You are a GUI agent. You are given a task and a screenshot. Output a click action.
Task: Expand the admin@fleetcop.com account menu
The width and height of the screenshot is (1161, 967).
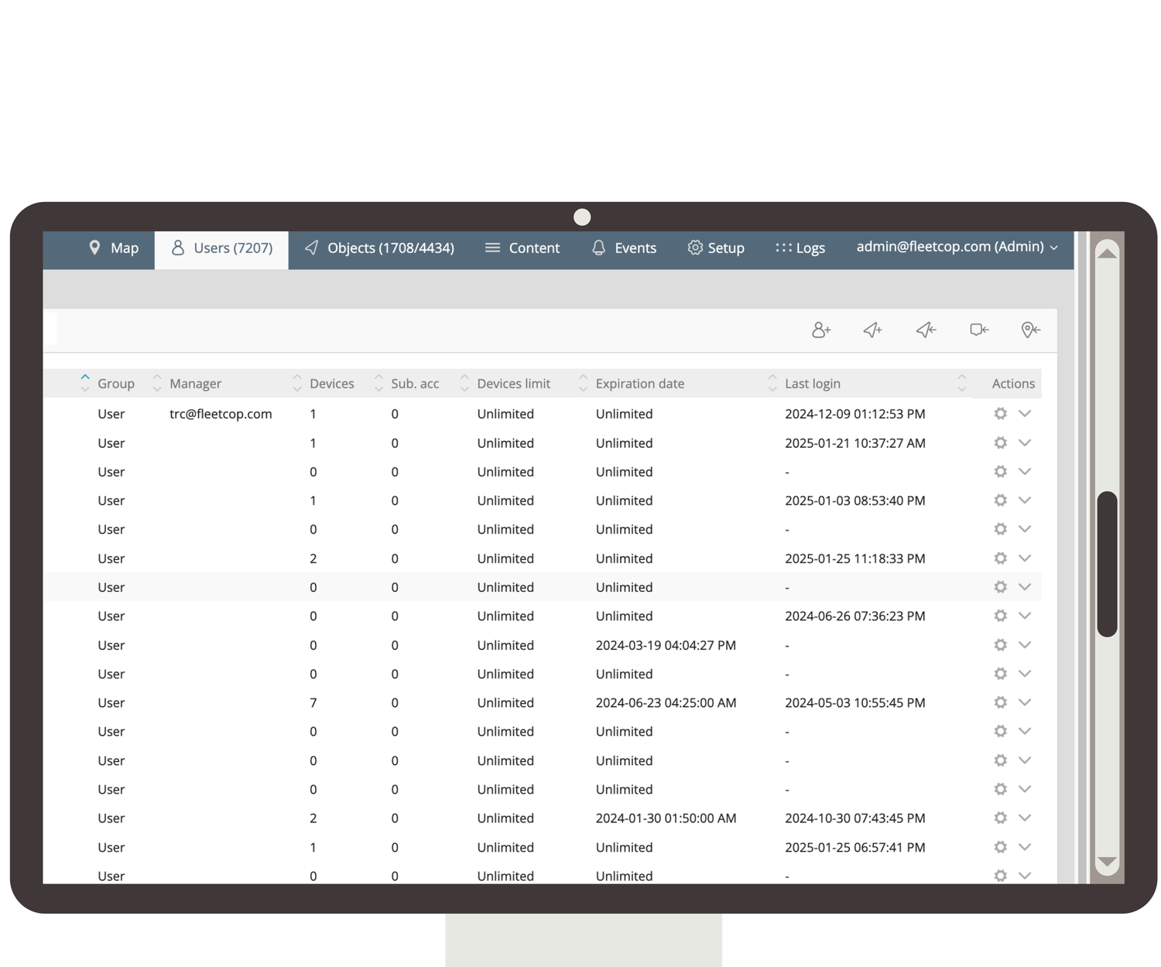pyautogui.click(x=957, y=247)
